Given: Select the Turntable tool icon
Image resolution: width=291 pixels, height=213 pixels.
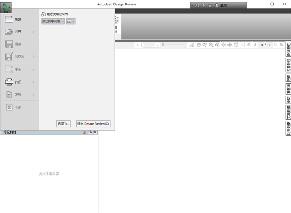Looking at the screenshot, I should click(x=230, y=45).
